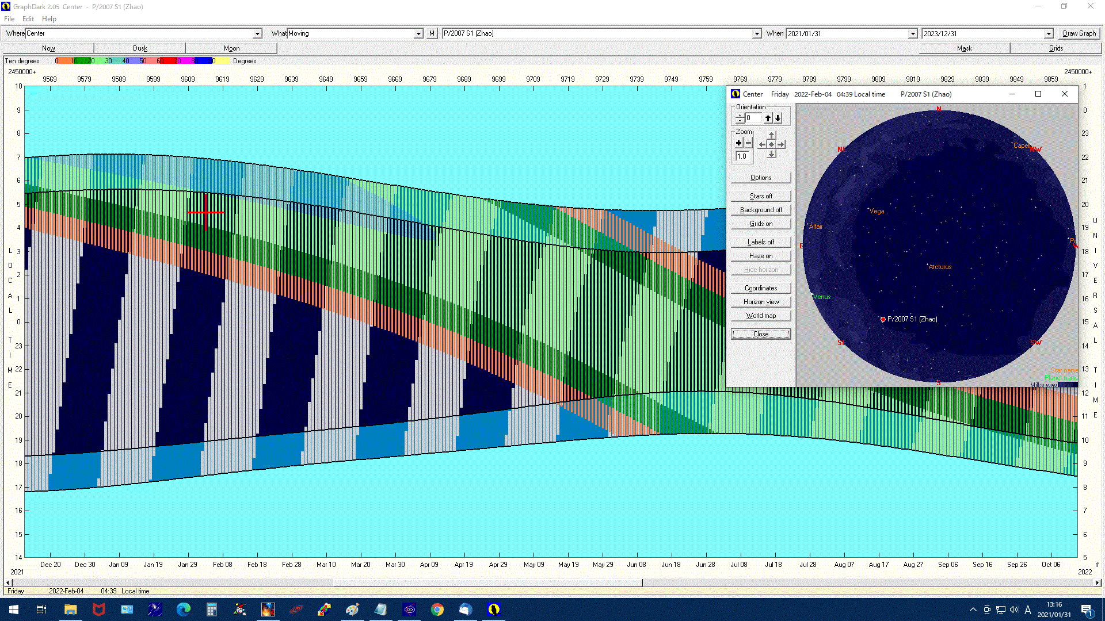Click the zoom in plus button

(x=739, y=143)
